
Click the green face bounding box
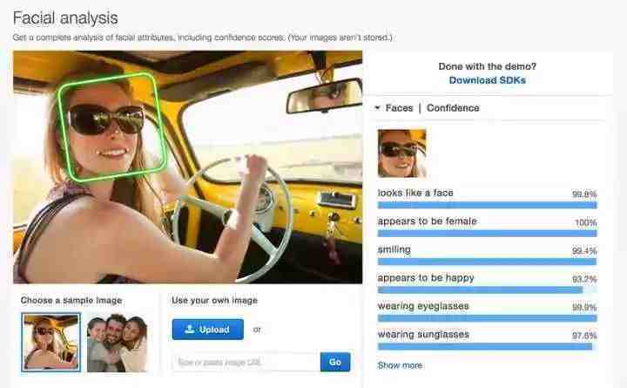point(111,126)
